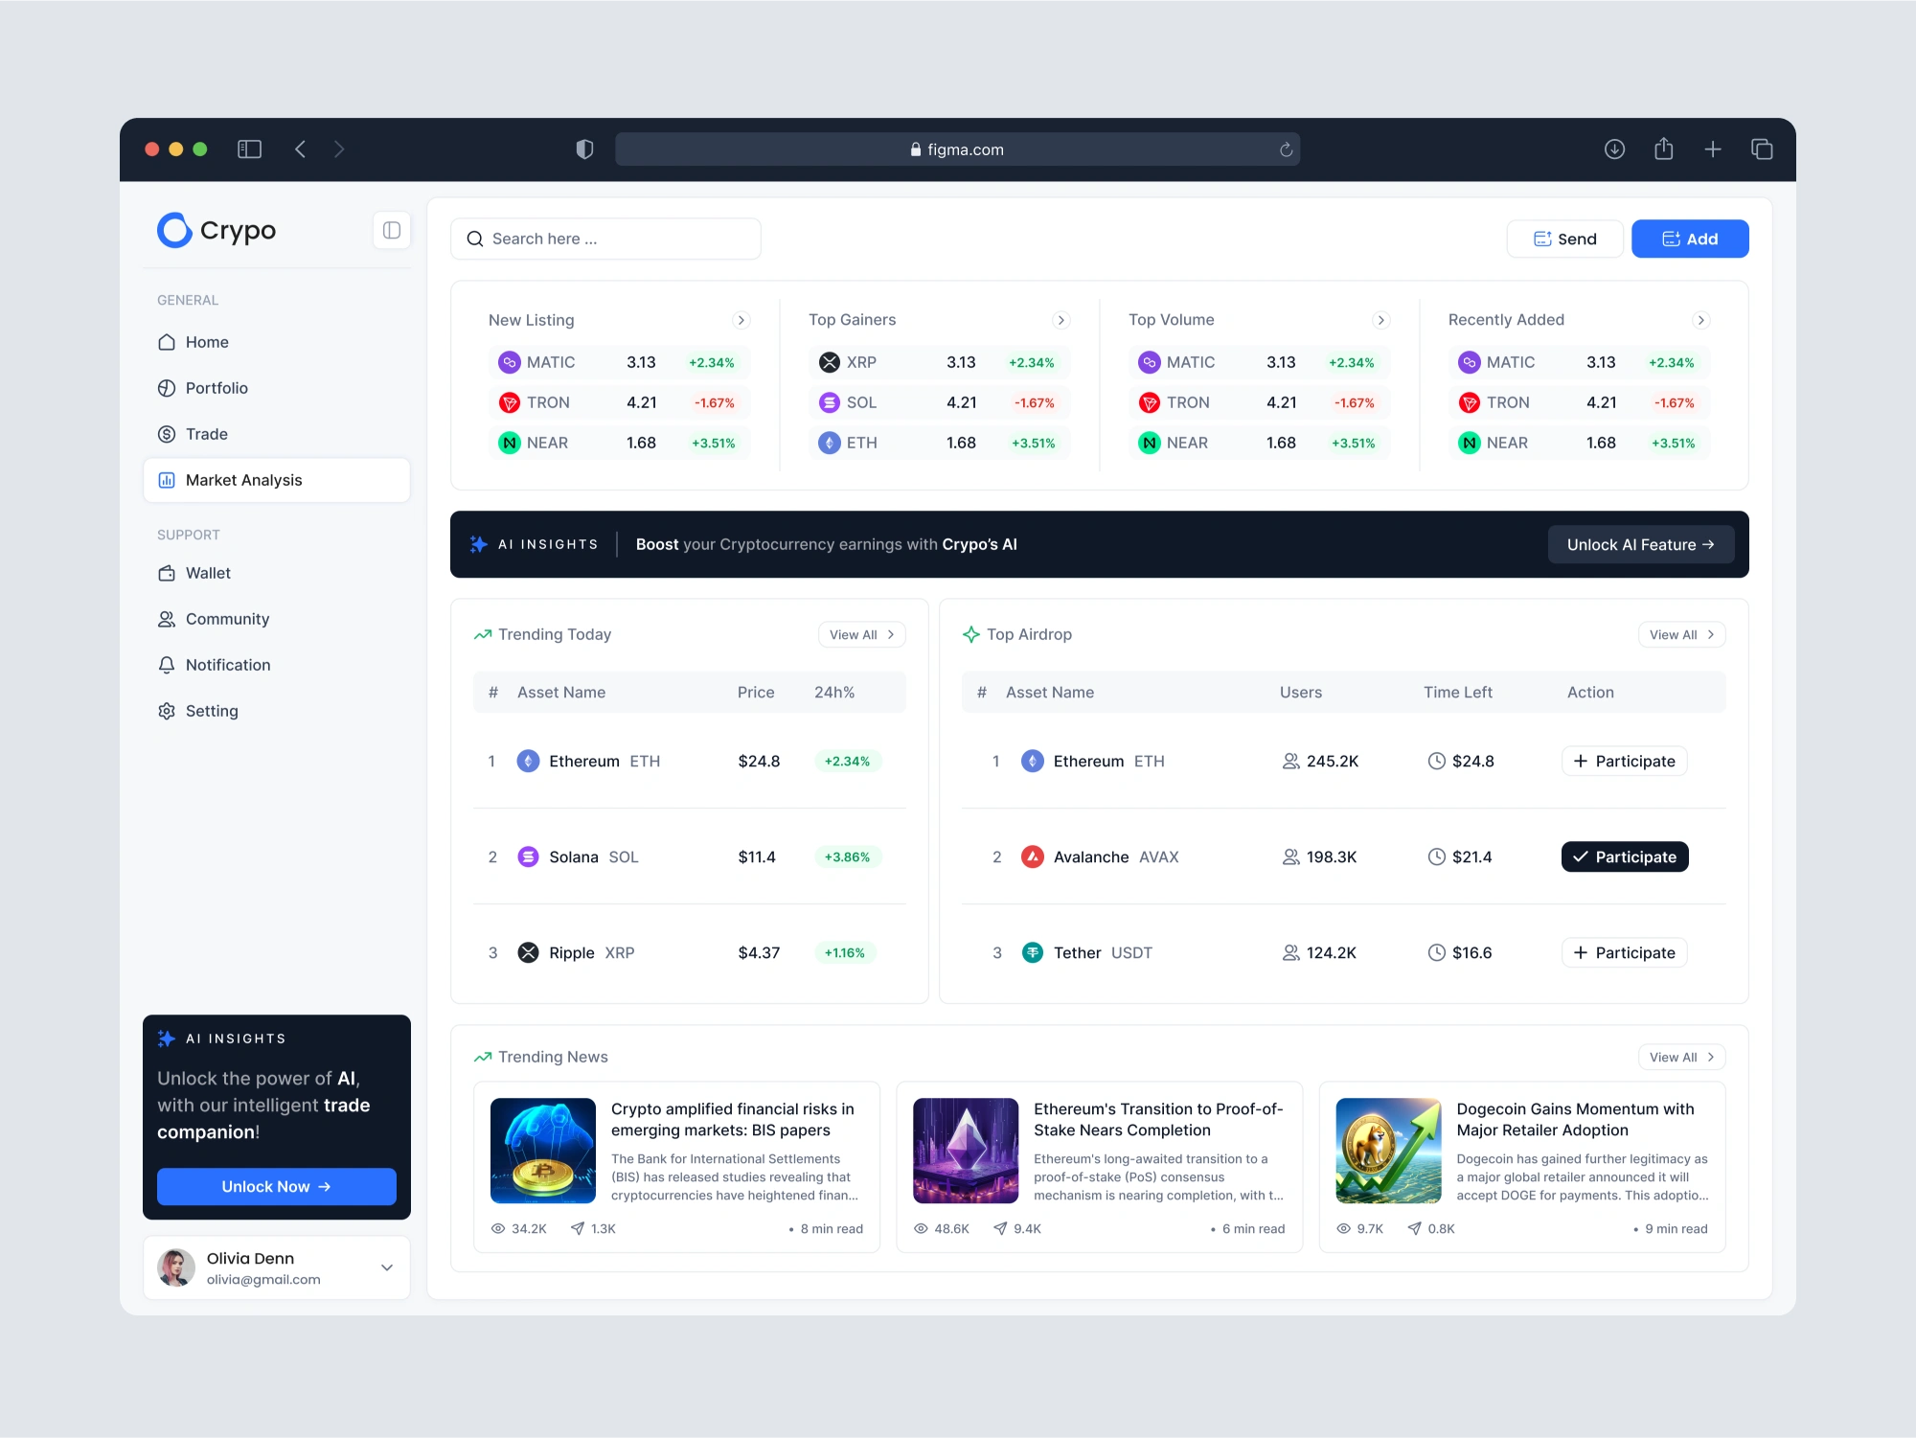Open Wallet in the sidebar menu
Viewport: 1916px width, 1438px height.
point(208,573)
